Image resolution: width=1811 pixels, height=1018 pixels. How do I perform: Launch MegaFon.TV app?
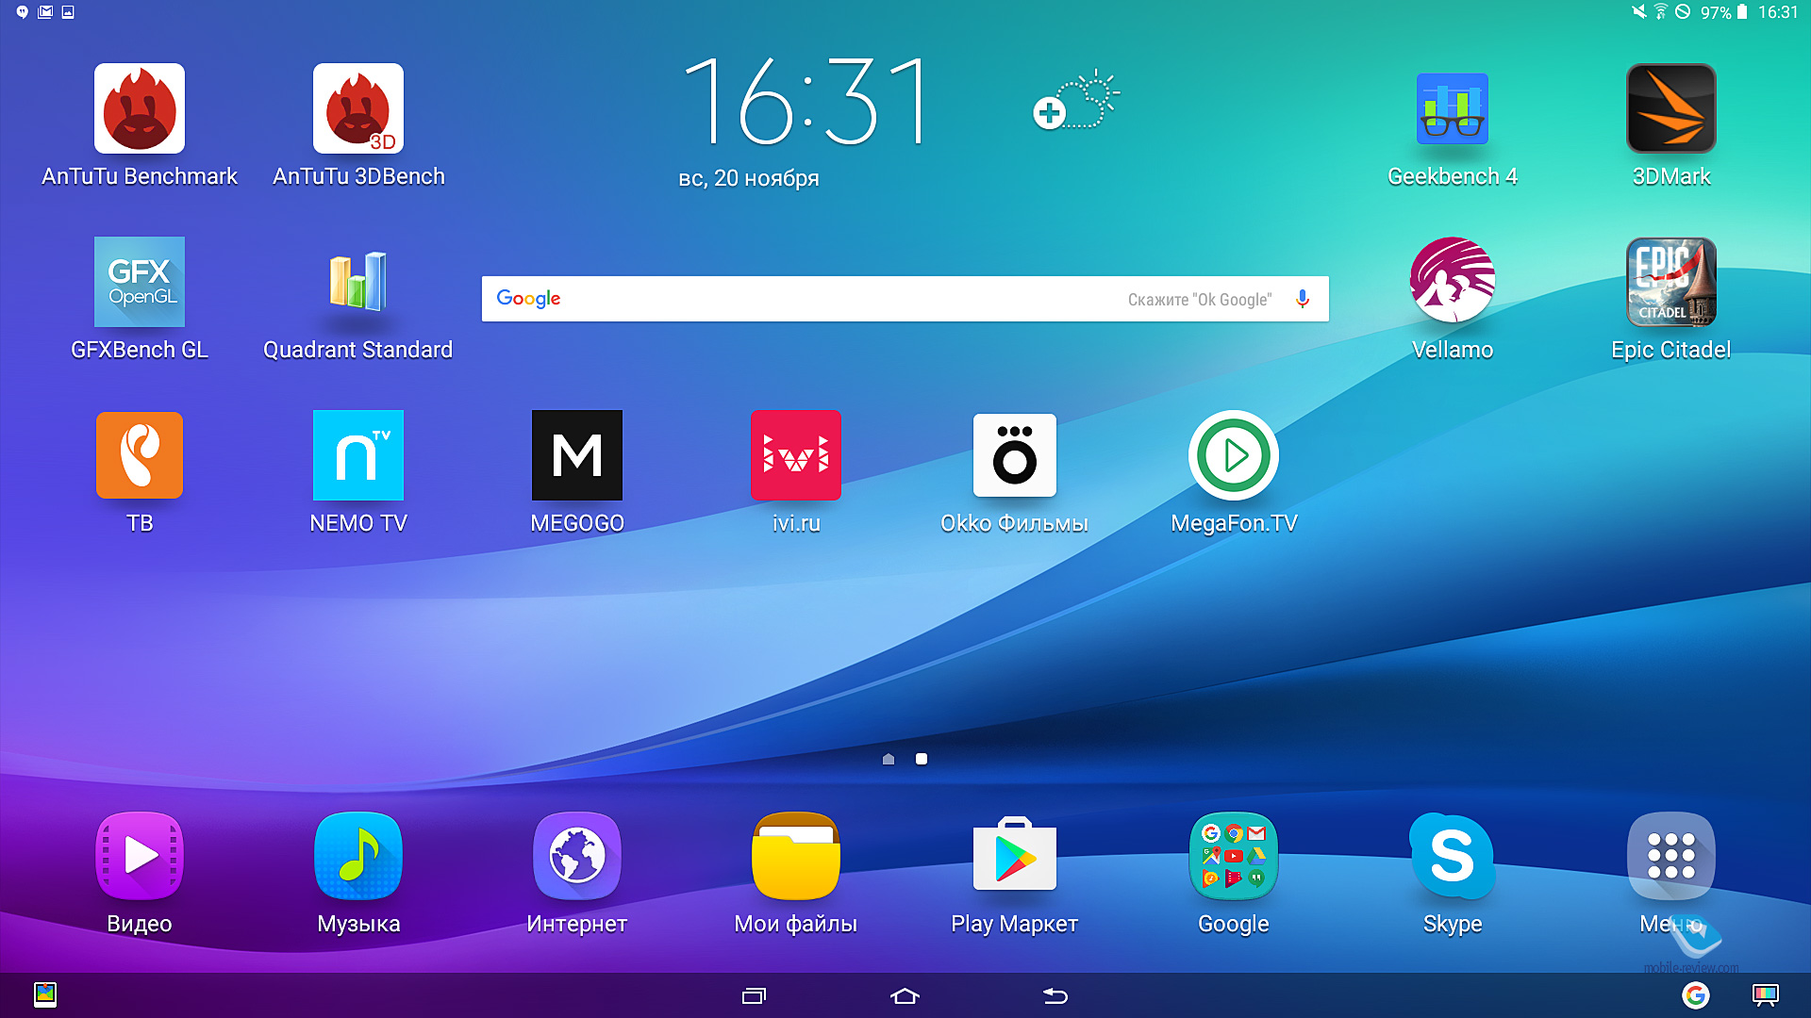[1234, 455]
